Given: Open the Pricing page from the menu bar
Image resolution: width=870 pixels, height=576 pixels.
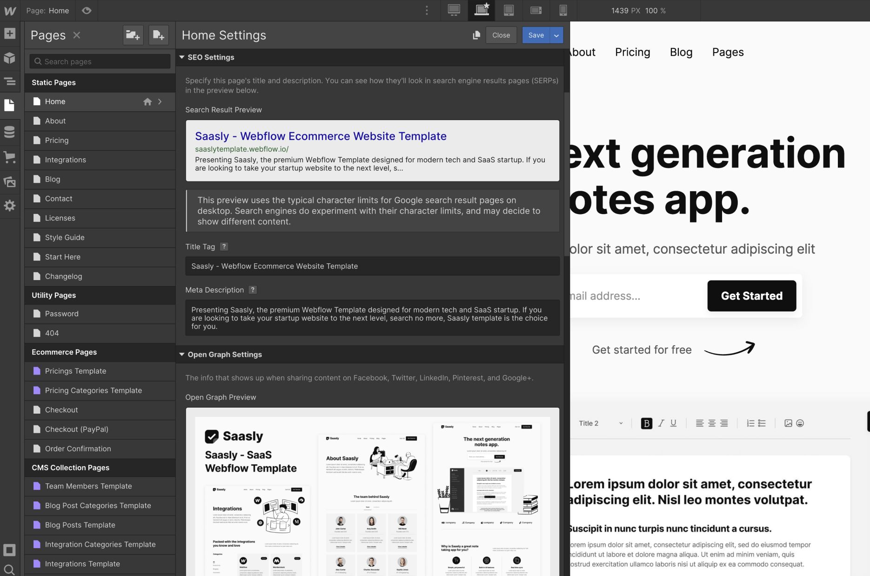Looking at the screenshot, I should click(632, 52).
